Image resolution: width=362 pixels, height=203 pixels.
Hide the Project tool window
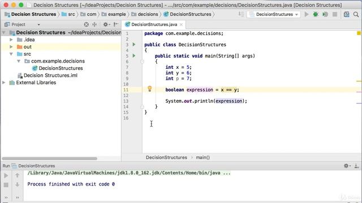pyautogui.click(x=116, y=24)
